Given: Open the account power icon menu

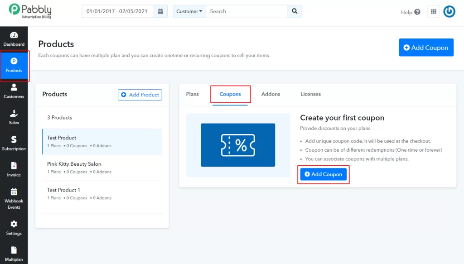Looking at the screenshot, I should (x=449, y=12).
